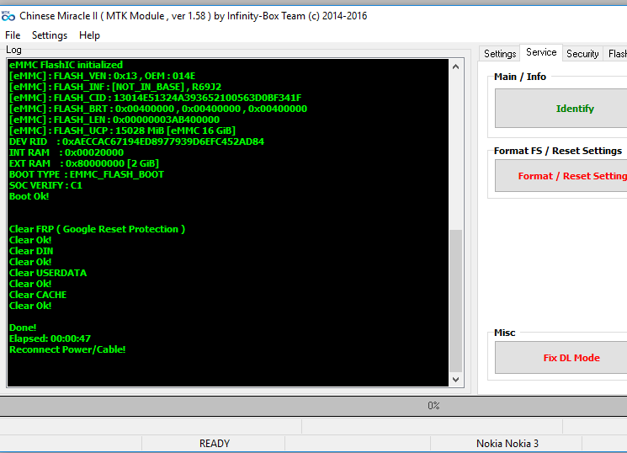Click the FLASH_INF log line
The image size is (627, 453).
pyautogui.click(x=115, y=87)
